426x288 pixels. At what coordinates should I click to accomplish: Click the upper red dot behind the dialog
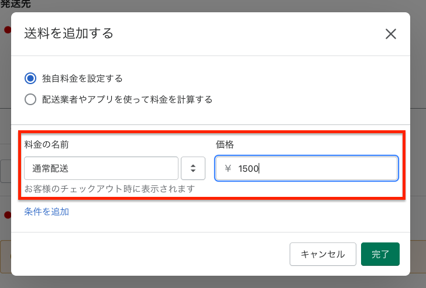[x=8, y=30]
